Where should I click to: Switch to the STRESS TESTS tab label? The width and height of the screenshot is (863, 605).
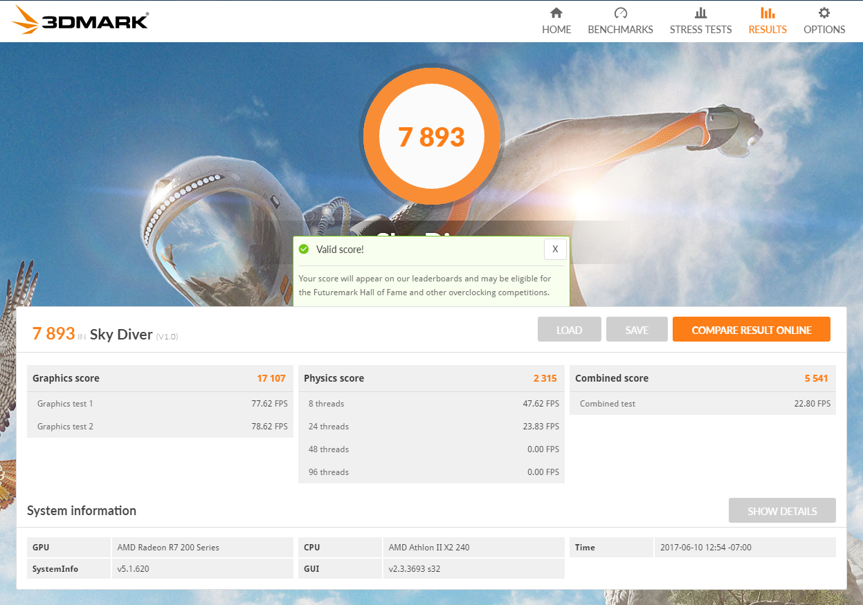pos(700,30)
